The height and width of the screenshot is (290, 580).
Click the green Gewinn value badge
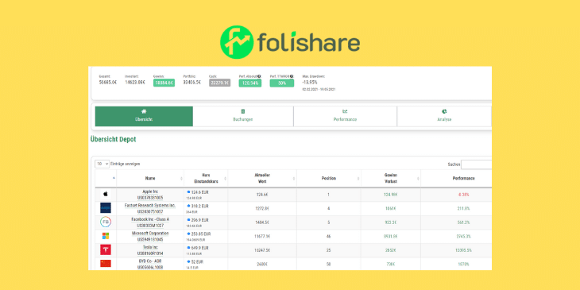(x=164, y=83)
